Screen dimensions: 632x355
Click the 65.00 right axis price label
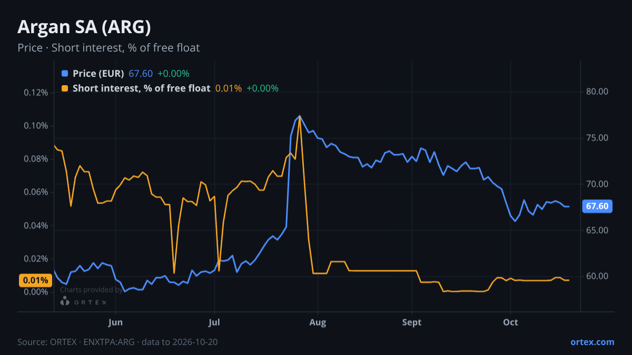(x=597, y=230)
